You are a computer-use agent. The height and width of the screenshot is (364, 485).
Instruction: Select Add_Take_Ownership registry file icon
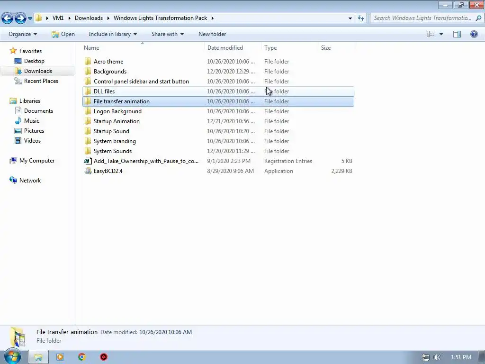click(x=88, y=161)
